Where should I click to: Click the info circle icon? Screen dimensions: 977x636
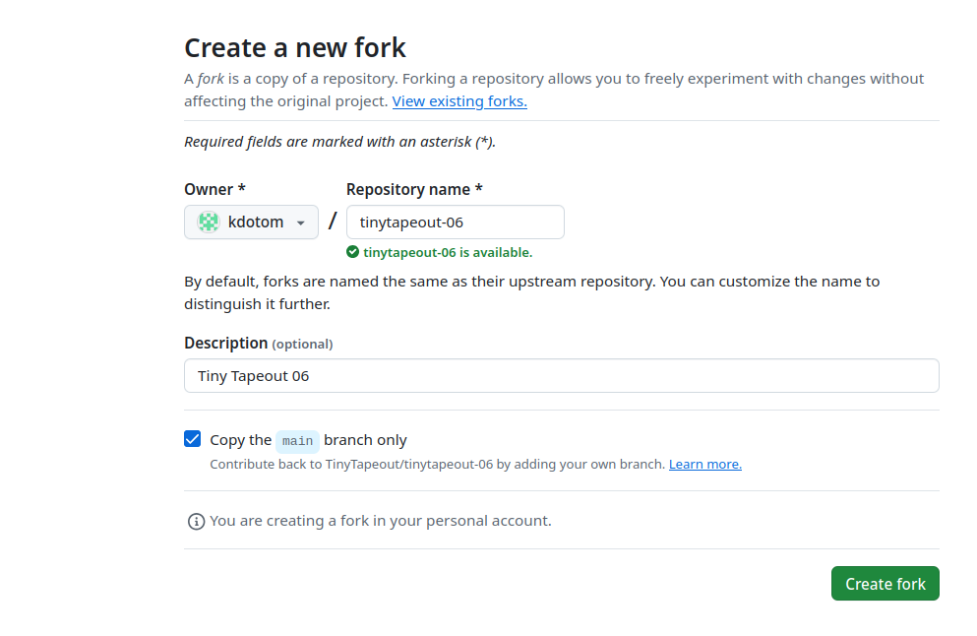tap(196, 521)
